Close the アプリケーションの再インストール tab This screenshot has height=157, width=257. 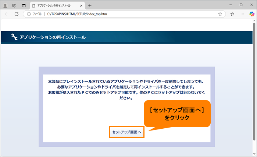[81, 6]
